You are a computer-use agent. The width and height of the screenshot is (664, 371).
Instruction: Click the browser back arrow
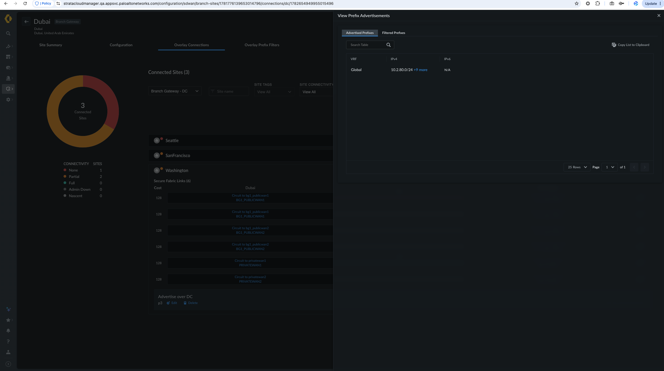(6, 3)
